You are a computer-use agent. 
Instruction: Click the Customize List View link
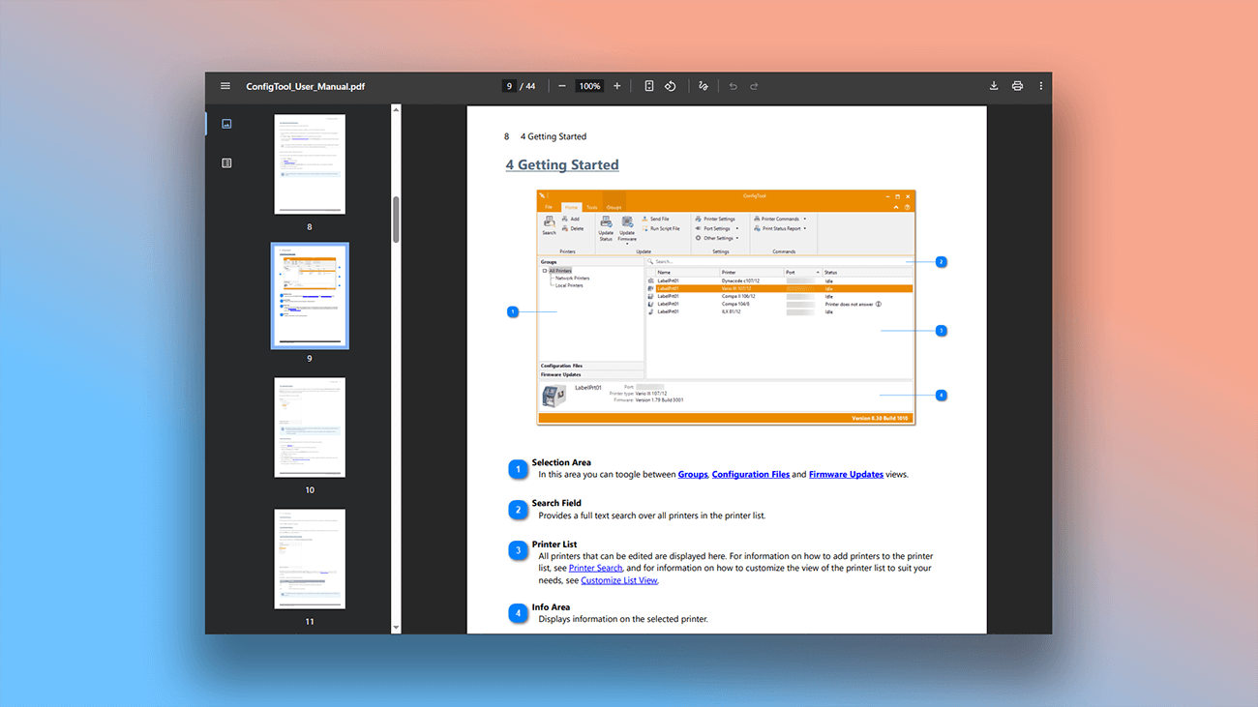coord(618,579)
